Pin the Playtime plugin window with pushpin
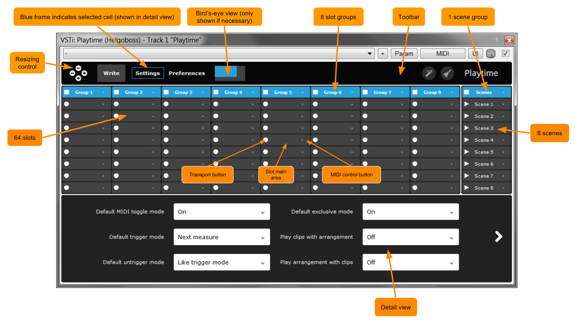The image size is (579, 325). click(x=497, y=40)
